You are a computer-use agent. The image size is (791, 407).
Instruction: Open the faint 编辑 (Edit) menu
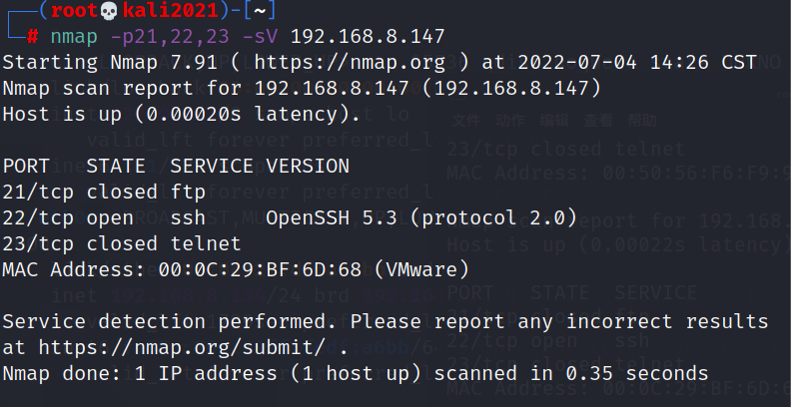555,120
